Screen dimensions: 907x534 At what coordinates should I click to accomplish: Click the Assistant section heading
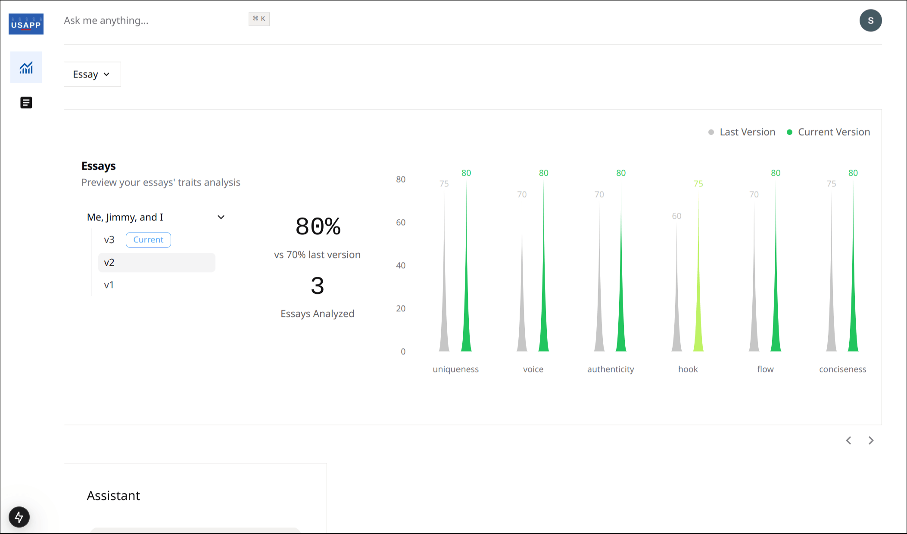(x=113, y=495)
